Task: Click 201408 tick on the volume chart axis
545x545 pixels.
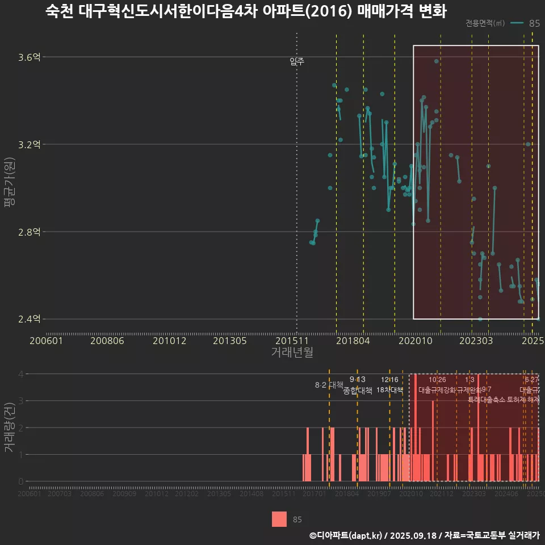Action: [x=251, y=493]
